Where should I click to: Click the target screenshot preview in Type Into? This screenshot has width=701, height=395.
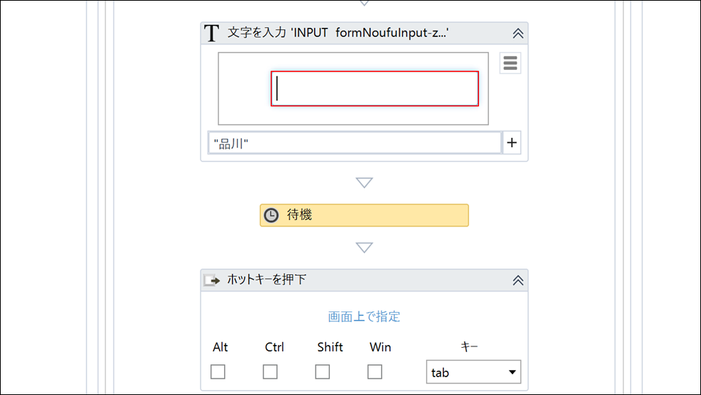[x=353, y=89]
